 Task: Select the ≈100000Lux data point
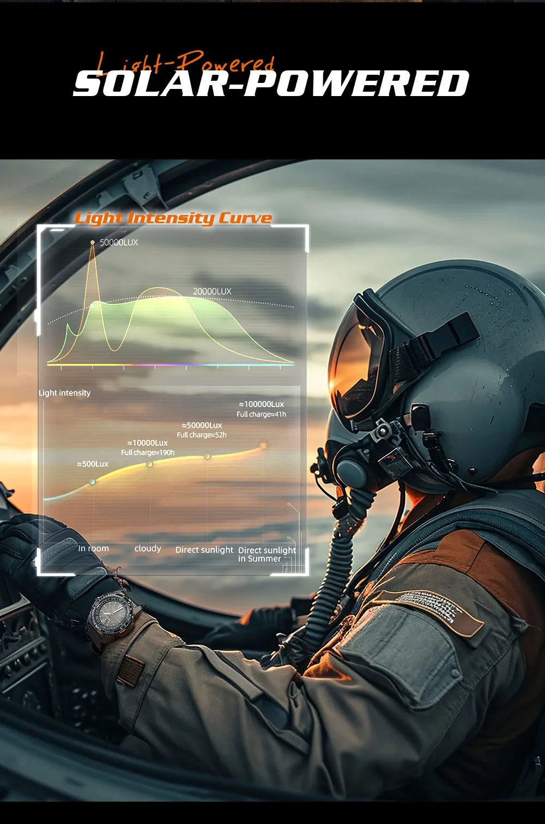pos(263,446)
